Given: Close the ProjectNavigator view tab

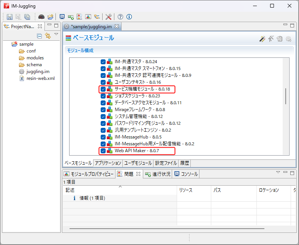Looking at the screenshot, I should click(x=40, y=26).
